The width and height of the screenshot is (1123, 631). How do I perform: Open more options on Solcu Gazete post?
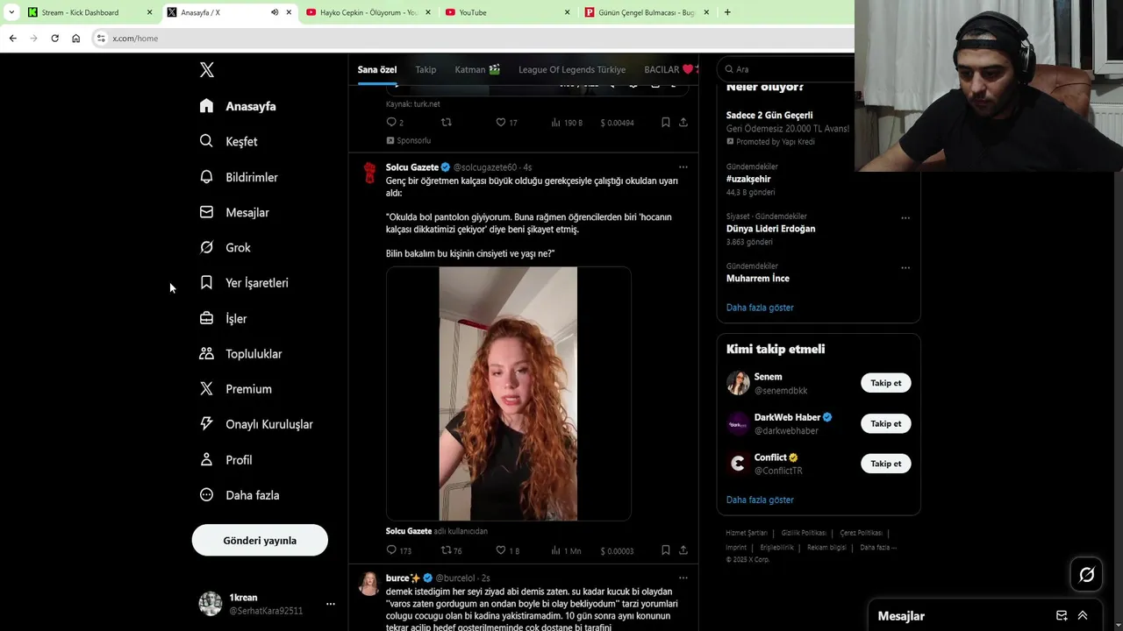[683, 167]
